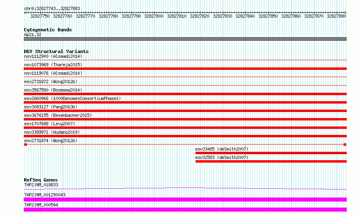Image resolution: width=358 pixels, height=214 pixels.
Task: Click ruler position label 32827770
Action: click(85, 16)
